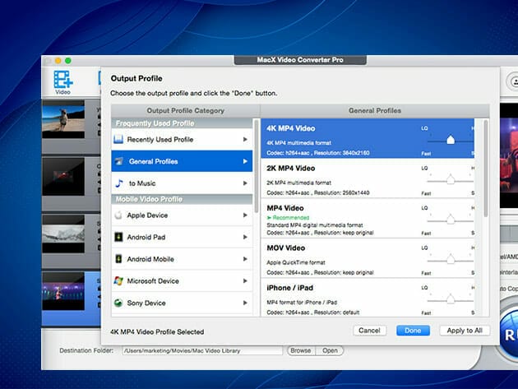Click the to Music note icon
This screenshot has width=518, height=389.
[120, 183]
